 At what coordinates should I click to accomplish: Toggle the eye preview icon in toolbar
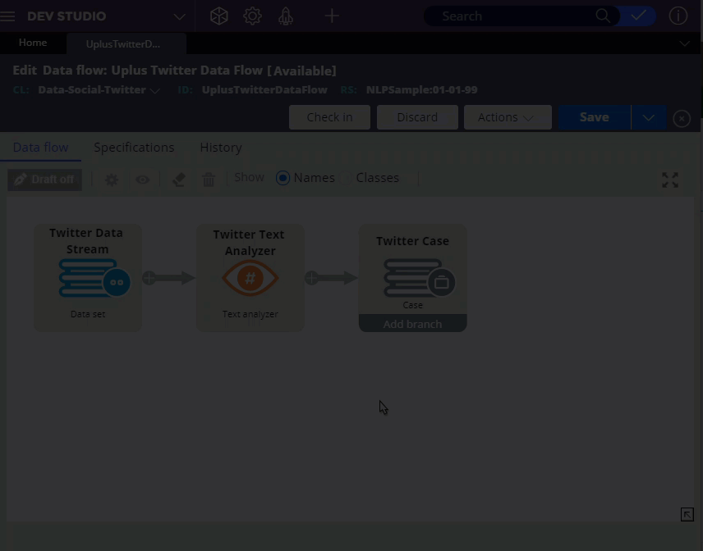coord(143,180)
